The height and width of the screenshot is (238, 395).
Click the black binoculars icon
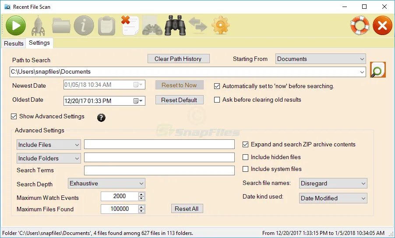pyautogui.click(x=175, y=25)
